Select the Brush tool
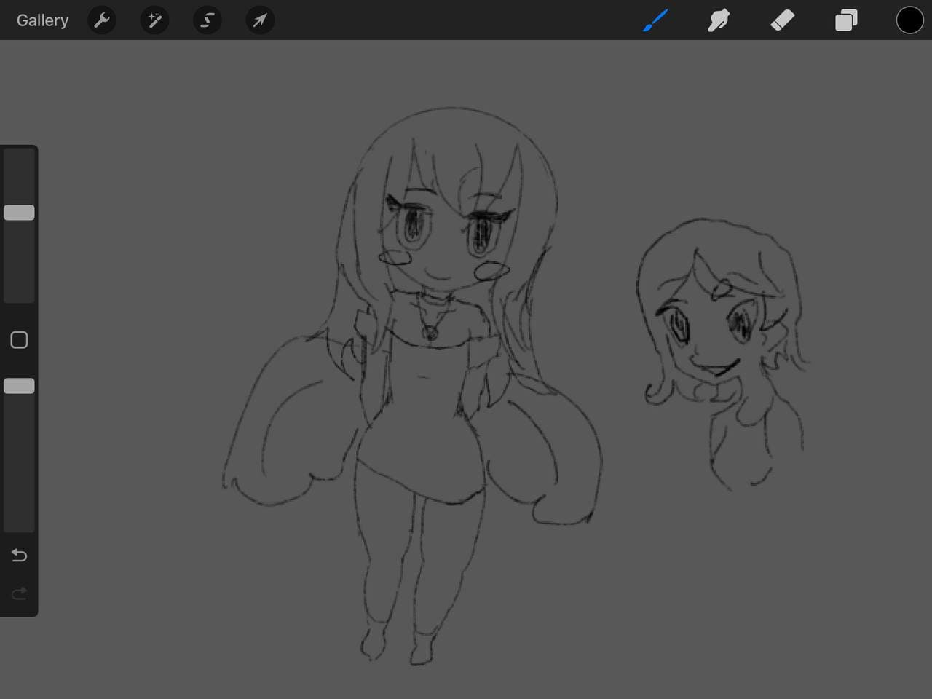 (x=655, y=20)
